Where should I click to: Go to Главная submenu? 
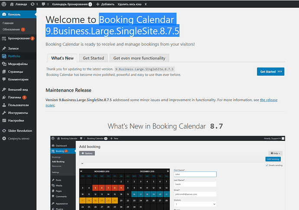point(8,23)
